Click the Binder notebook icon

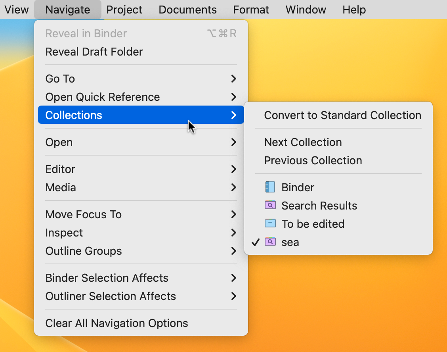tap(270, 187)
